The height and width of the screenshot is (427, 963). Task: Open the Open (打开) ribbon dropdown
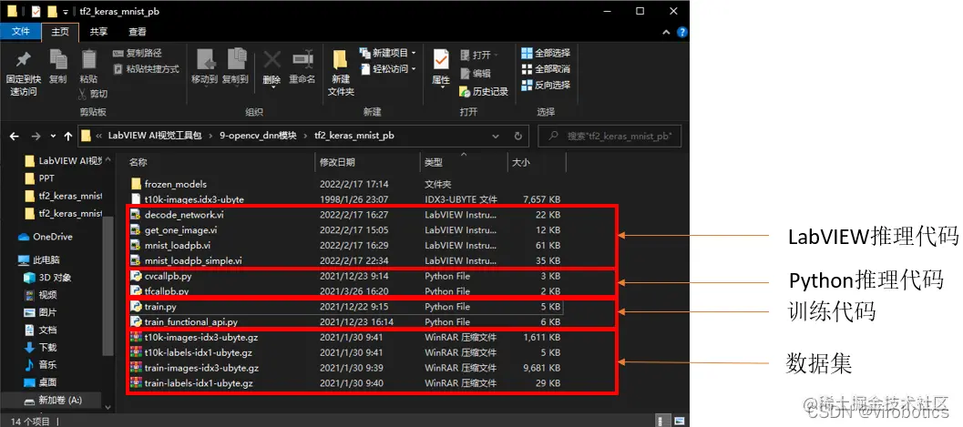point(479,55)
